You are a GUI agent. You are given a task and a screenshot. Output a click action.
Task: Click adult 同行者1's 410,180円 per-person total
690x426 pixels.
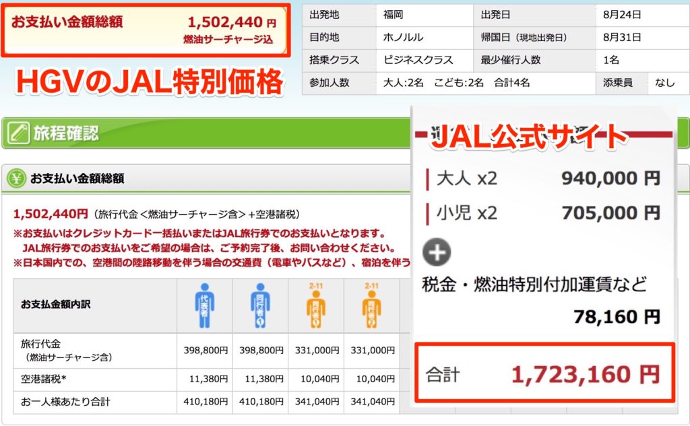pos(261,402)
